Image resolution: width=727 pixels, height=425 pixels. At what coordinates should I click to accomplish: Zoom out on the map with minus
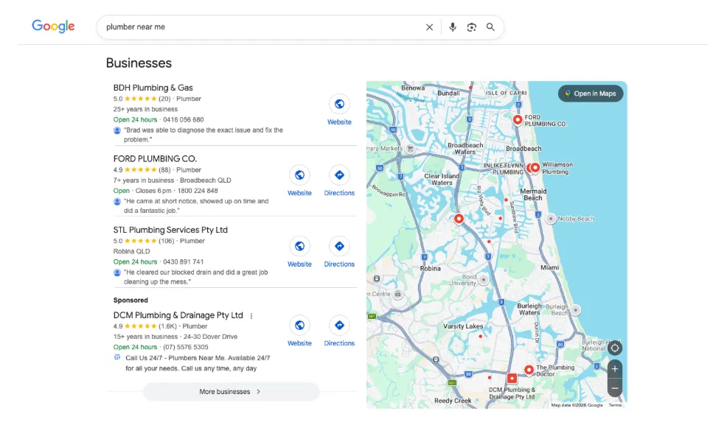tap(615, 388)
